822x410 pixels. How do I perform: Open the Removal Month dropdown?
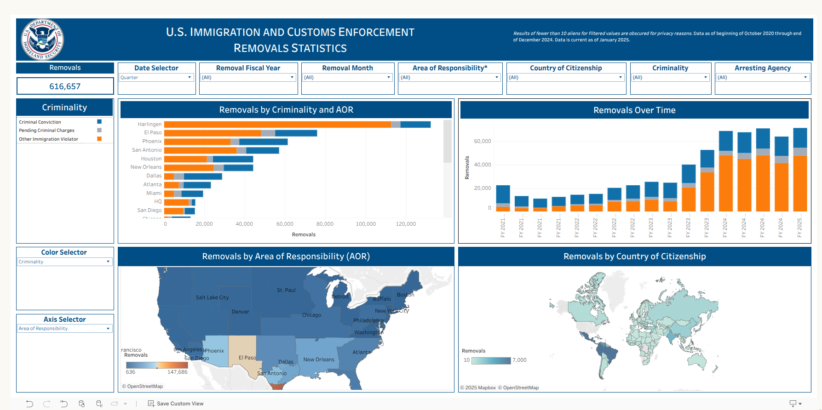point(347,78)
